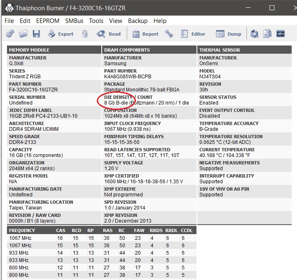The width and height of the screenshot is (297, 280).
Task: Select XMP revision 2.0 / December 2013
Action: point(128,221)
